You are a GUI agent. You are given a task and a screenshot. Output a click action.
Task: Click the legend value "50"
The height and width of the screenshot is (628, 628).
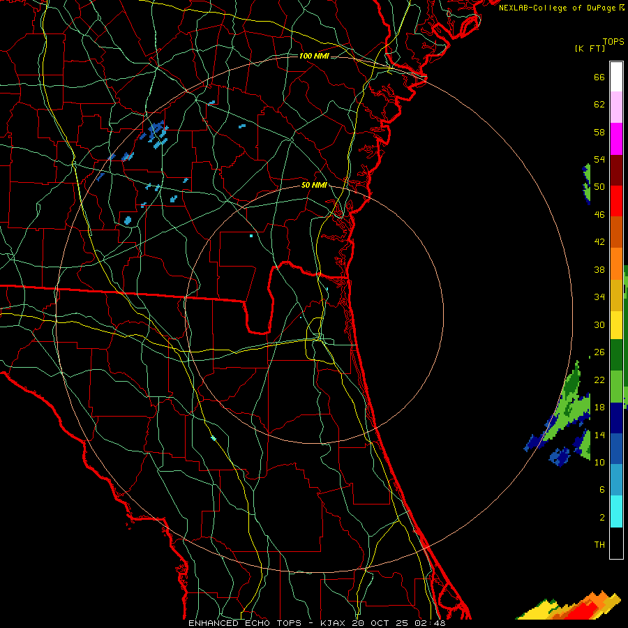pos(599,187)
